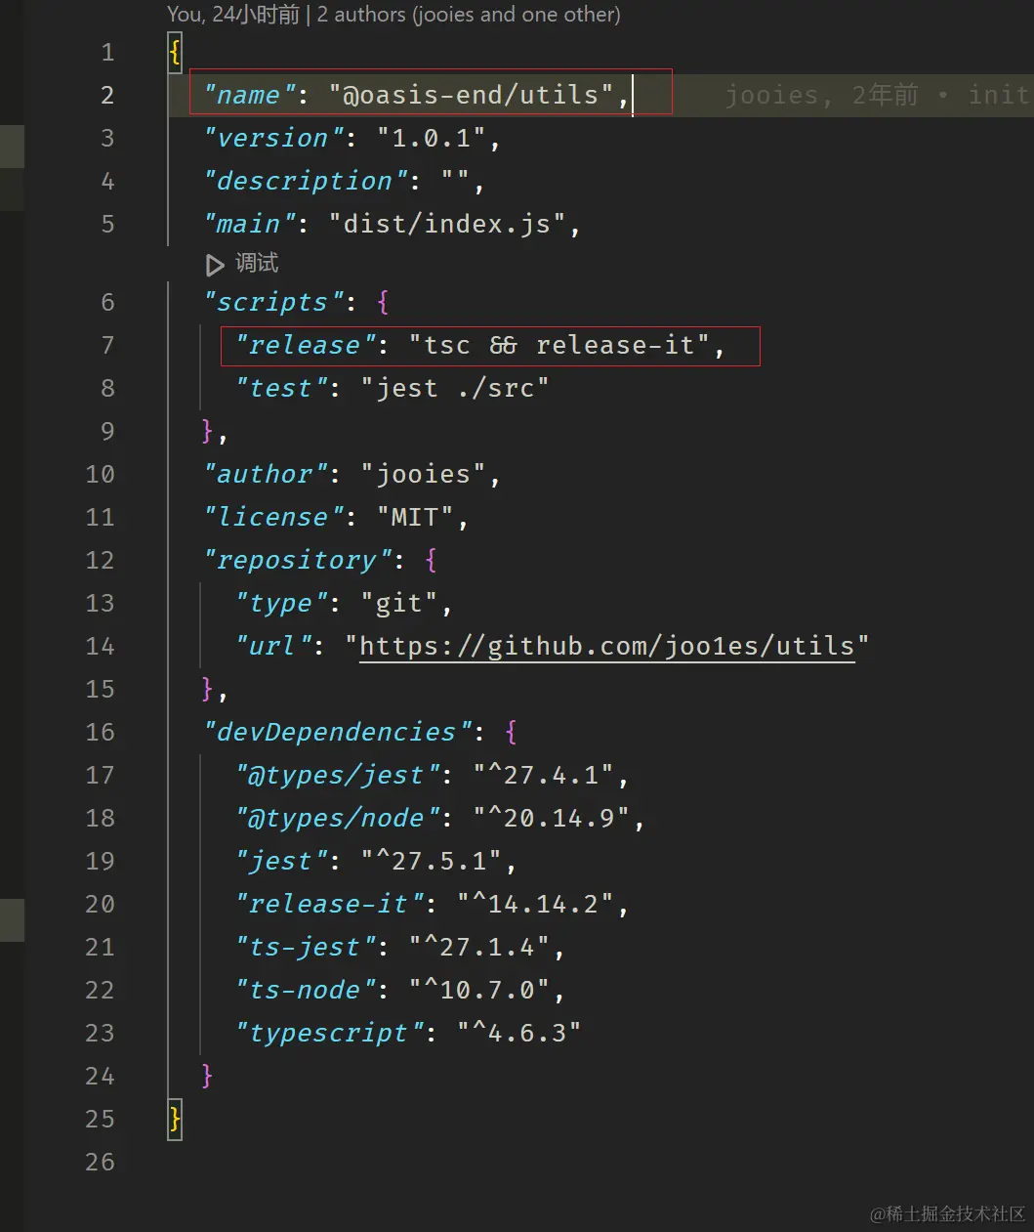The height and width of the screenshot is (1232, 1034).
Task: Click the "url" key
Action: (x=272, y=646)
